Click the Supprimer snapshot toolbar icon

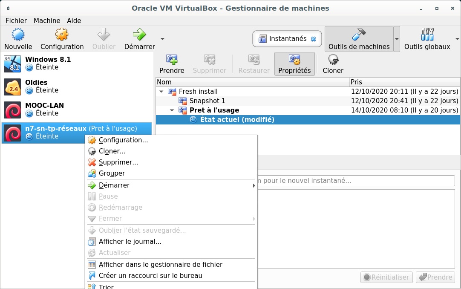(210, 60)
